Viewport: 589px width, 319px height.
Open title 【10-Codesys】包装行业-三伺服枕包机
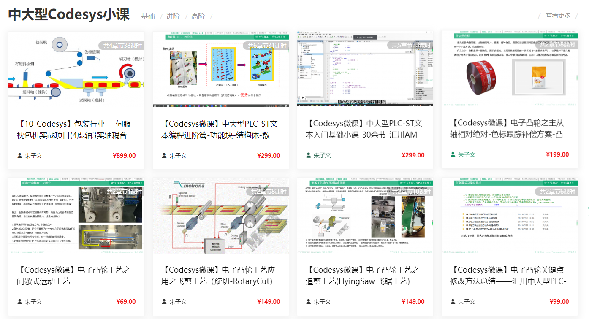coord(74,130)
